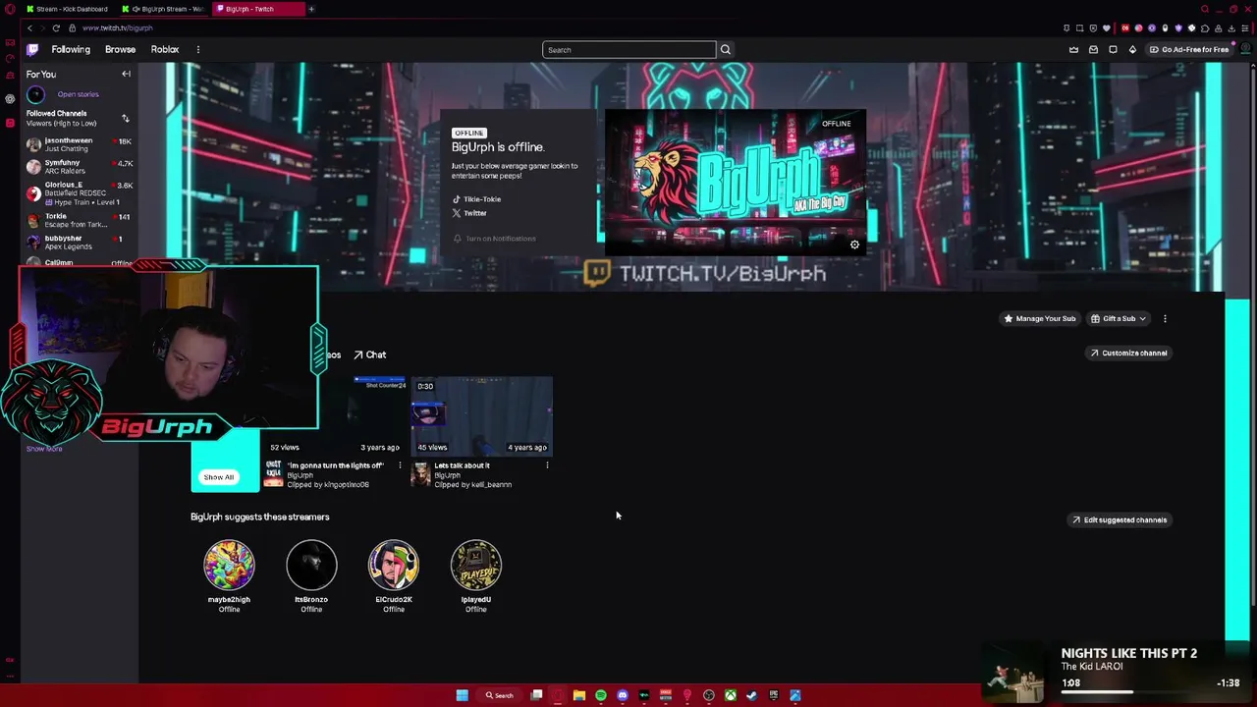Open browser sidebar settings gear
1257x707 pixels.
tap(9, 99)
